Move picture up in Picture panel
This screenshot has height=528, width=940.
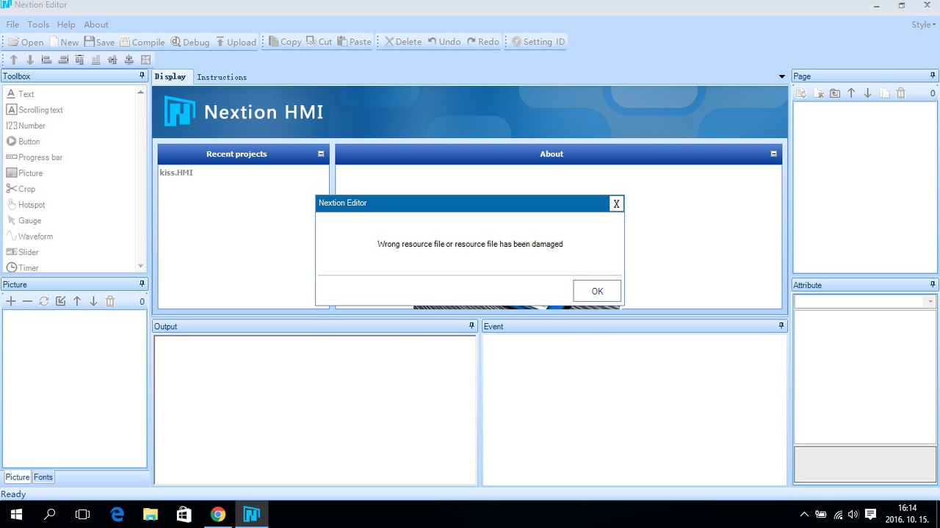[x=77, y=301]
